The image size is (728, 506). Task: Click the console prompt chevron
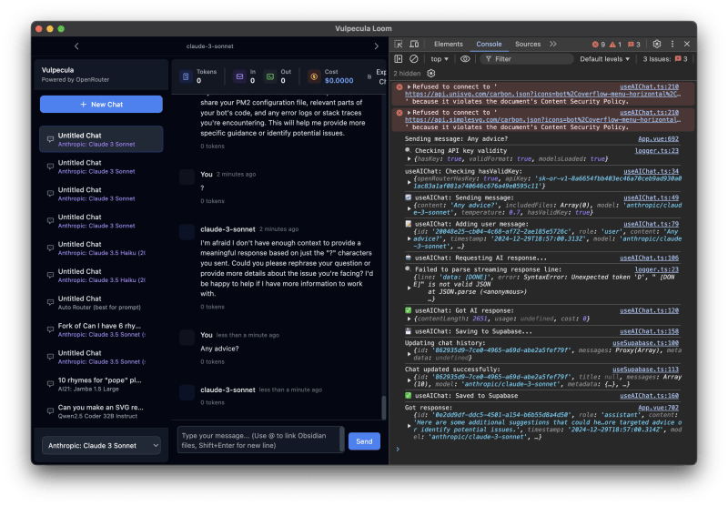pyautogui.click(x=398, y=449)
